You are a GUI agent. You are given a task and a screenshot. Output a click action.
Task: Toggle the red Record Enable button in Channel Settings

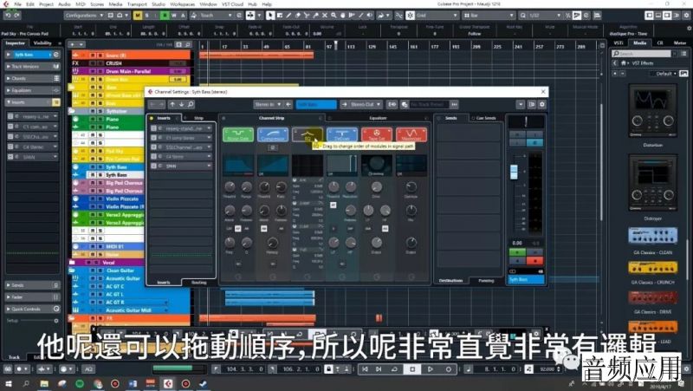pyautogui.click(x=534, y=260)
